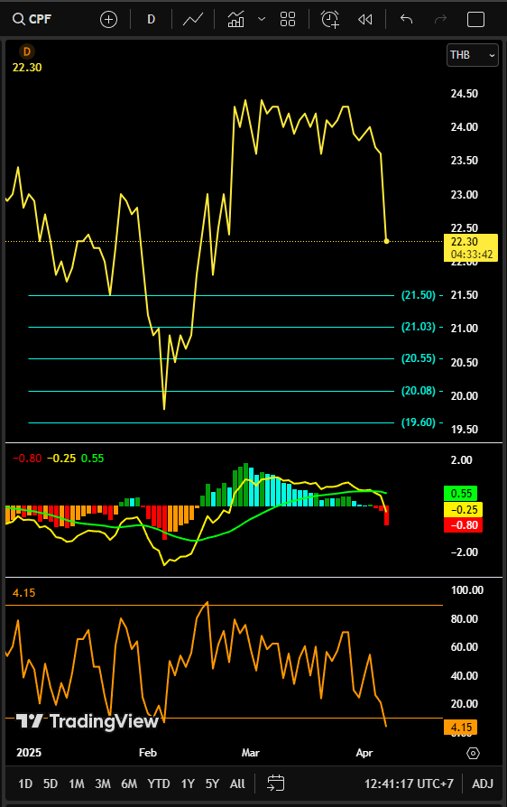
Task: Change the D chart interval
Action: coord(152,20)
